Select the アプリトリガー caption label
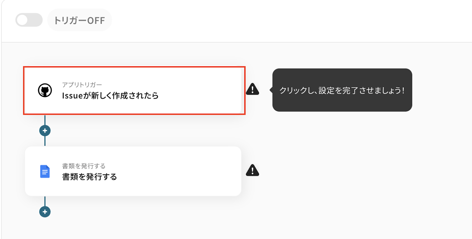Viewport: 472px width, 239px height. (82, 85)
